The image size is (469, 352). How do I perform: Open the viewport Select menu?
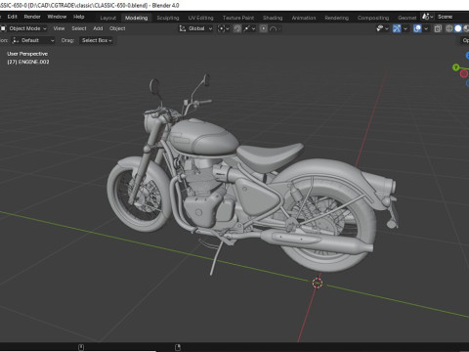(x=79, y=28)
